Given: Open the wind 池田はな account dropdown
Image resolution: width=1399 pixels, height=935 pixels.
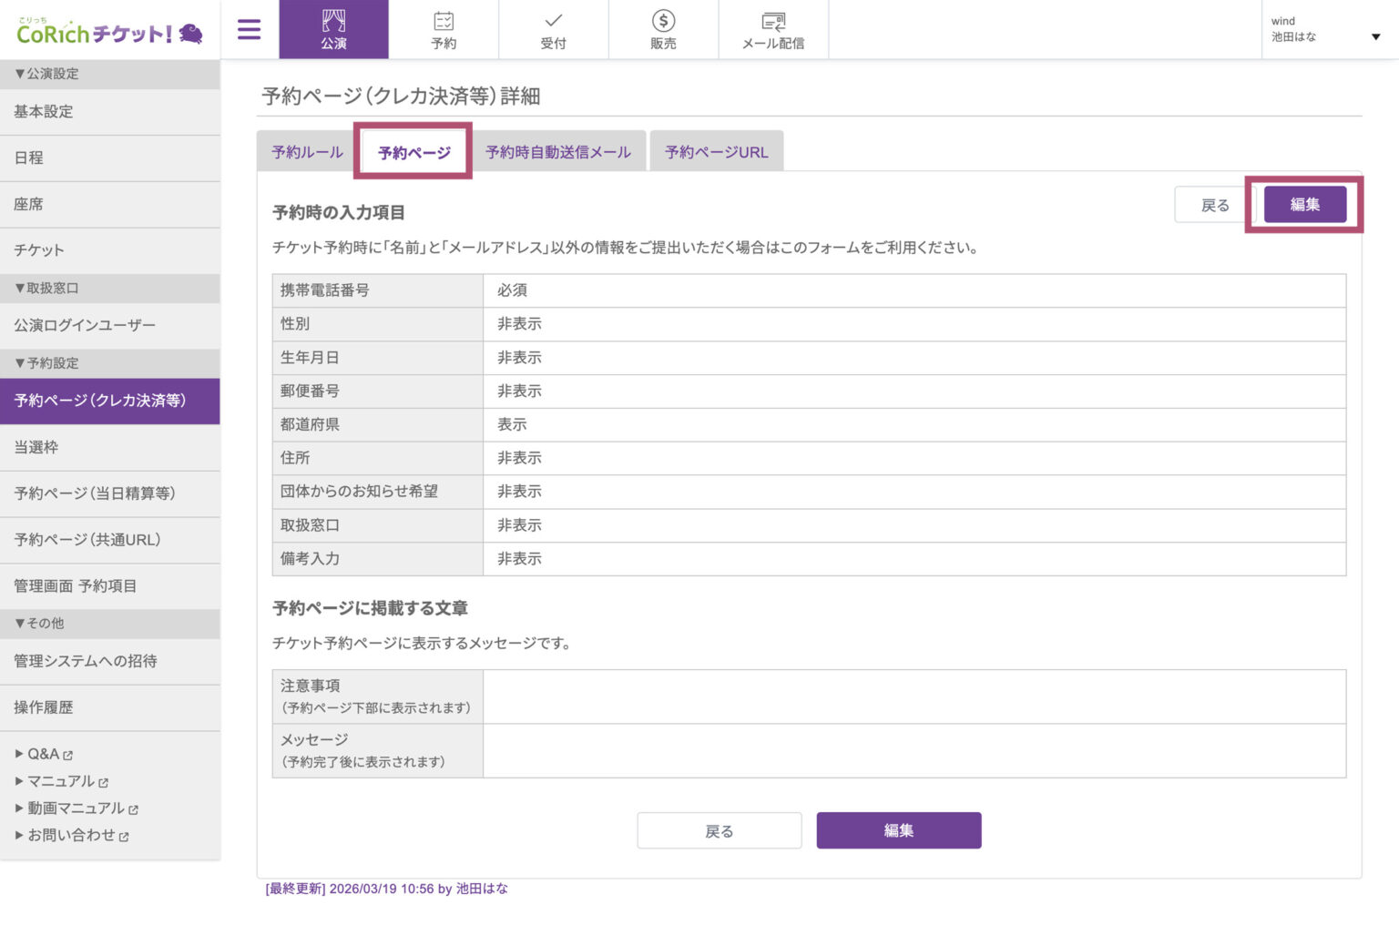Looking at the screenshot, I should click(x=1327, y=29).
